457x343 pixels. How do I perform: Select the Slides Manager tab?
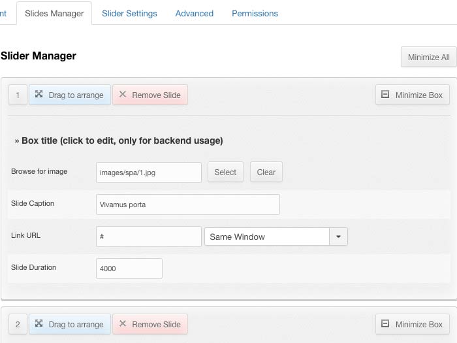click(x=54, y=13)
